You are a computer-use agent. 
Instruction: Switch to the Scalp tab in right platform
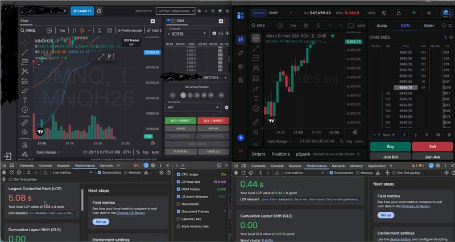point(382,26)
